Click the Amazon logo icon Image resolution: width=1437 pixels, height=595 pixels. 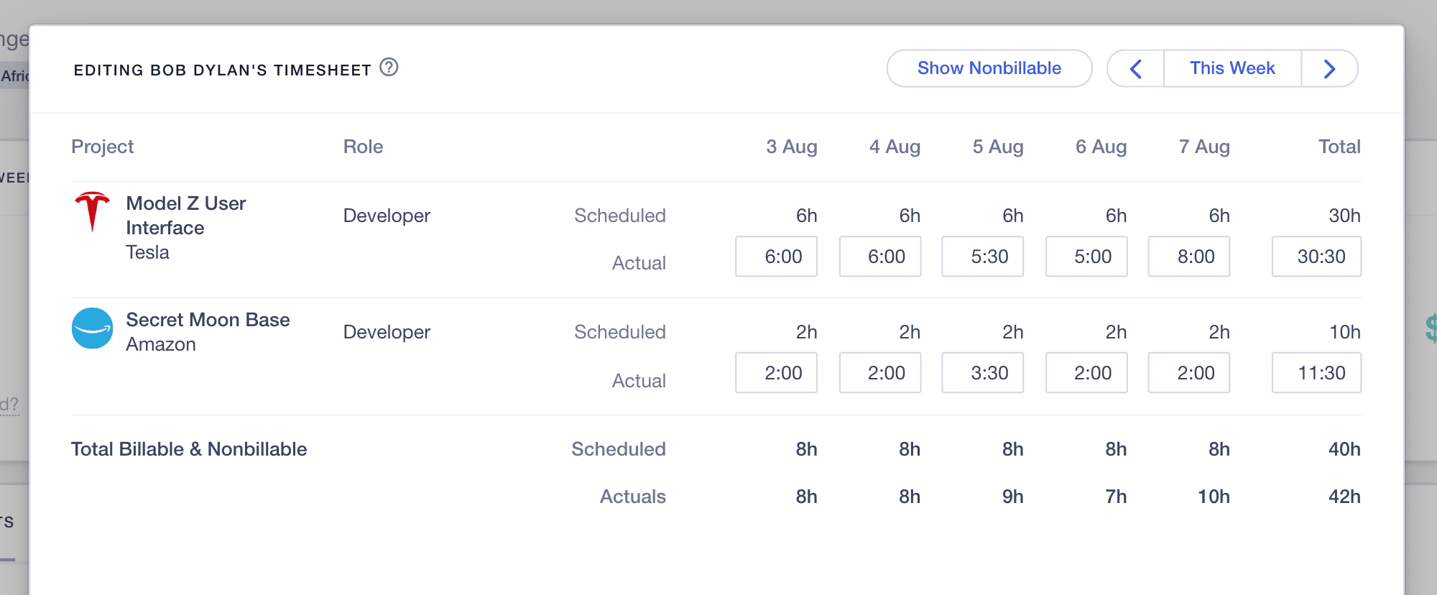click(92, 328)
